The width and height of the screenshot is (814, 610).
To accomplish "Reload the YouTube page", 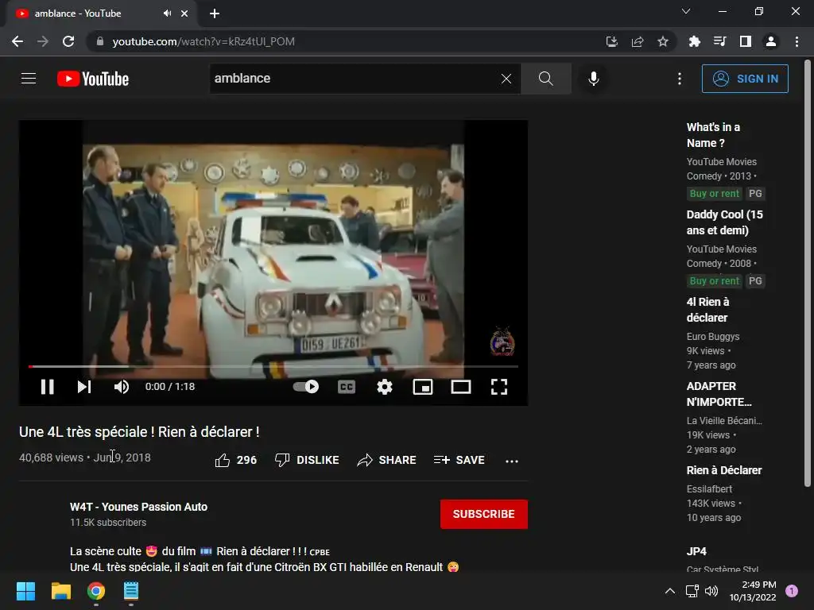I will pos(68,41).
